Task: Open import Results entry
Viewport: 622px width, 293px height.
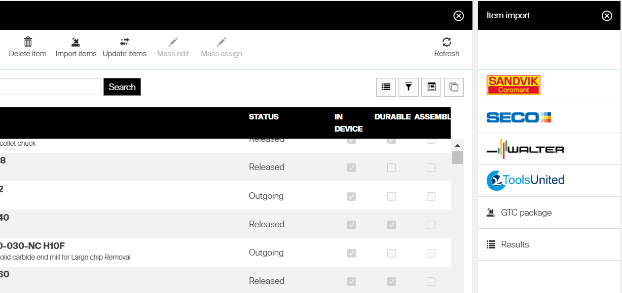Action: pos(515,244)
